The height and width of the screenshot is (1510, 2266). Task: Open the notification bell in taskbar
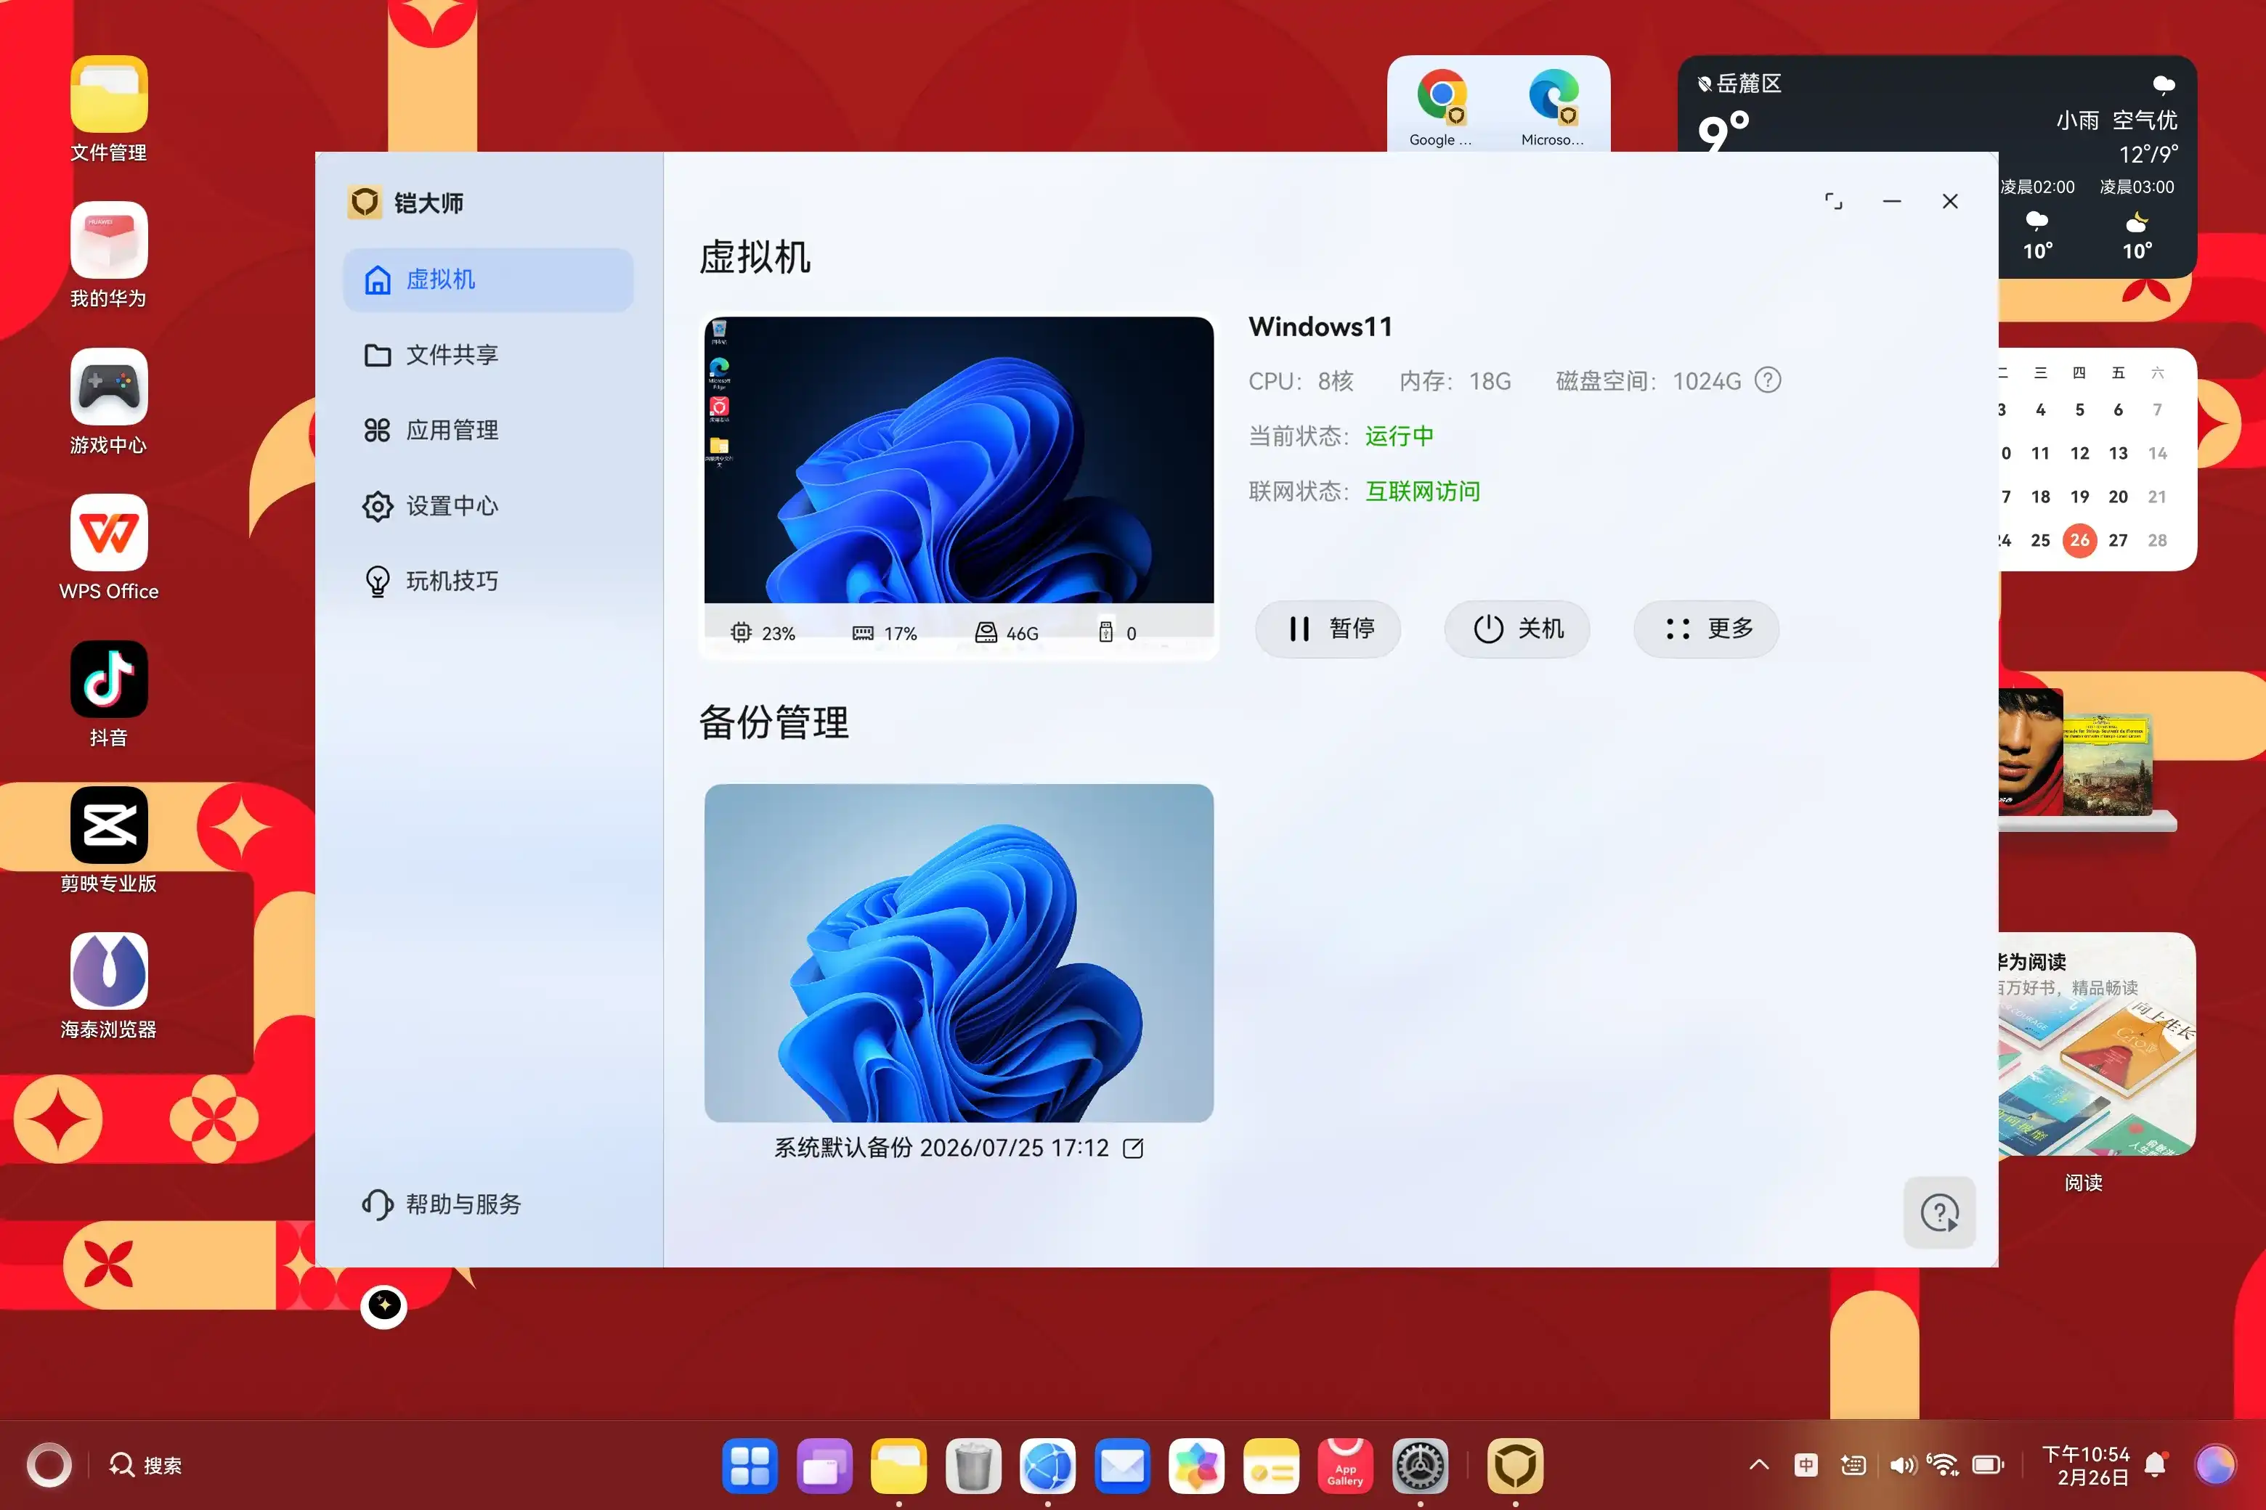[2156, 1465]
